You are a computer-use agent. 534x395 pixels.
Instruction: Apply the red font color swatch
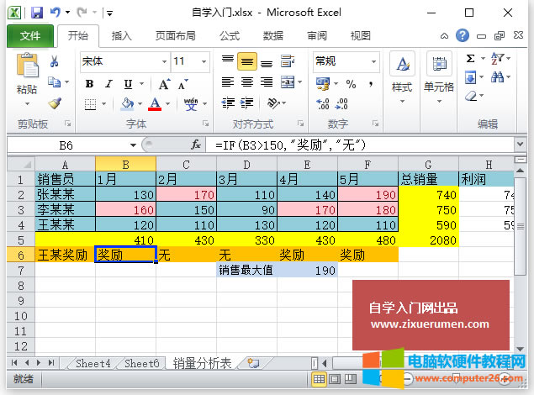point(154,103)
